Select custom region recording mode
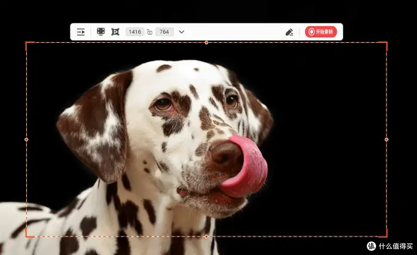 [x=115, y=32]
